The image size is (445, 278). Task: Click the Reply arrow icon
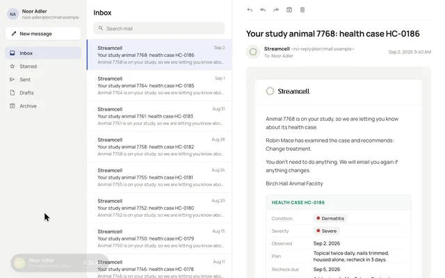coord(250,10)
